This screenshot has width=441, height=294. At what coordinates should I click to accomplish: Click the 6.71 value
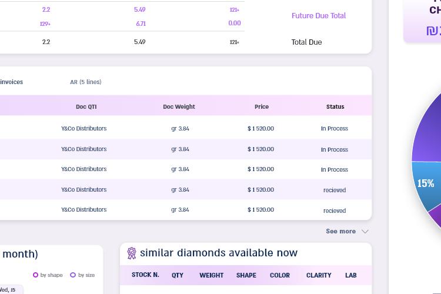pyautogui.click(x=141, y=24)
